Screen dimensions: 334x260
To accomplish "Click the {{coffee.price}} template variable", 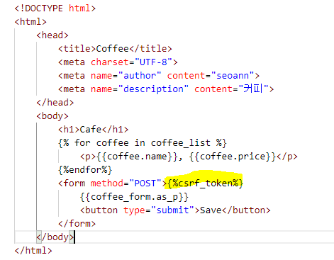I will (x=233, y=157).
